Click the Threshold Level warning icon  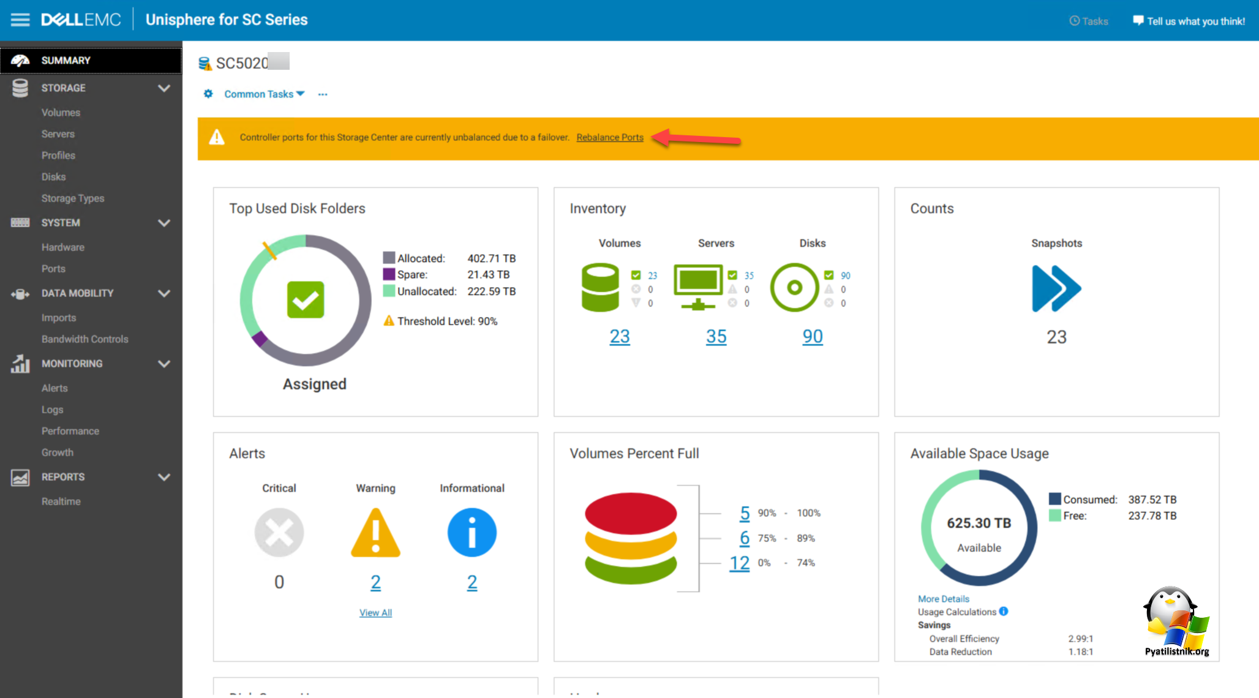click(x=389, y=320)
